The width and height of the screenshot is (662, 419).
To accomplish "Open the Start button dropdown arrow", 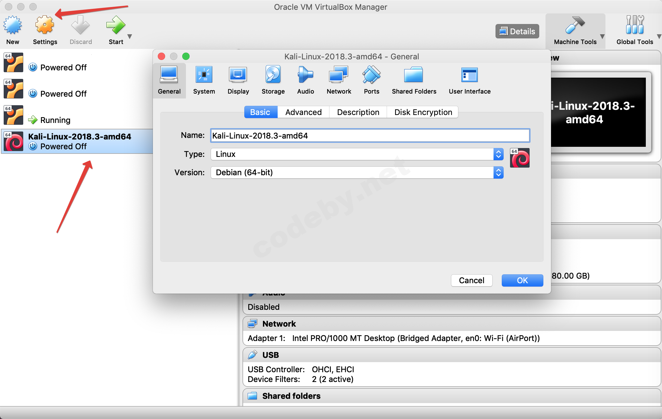I will click(x=130, y=37).
